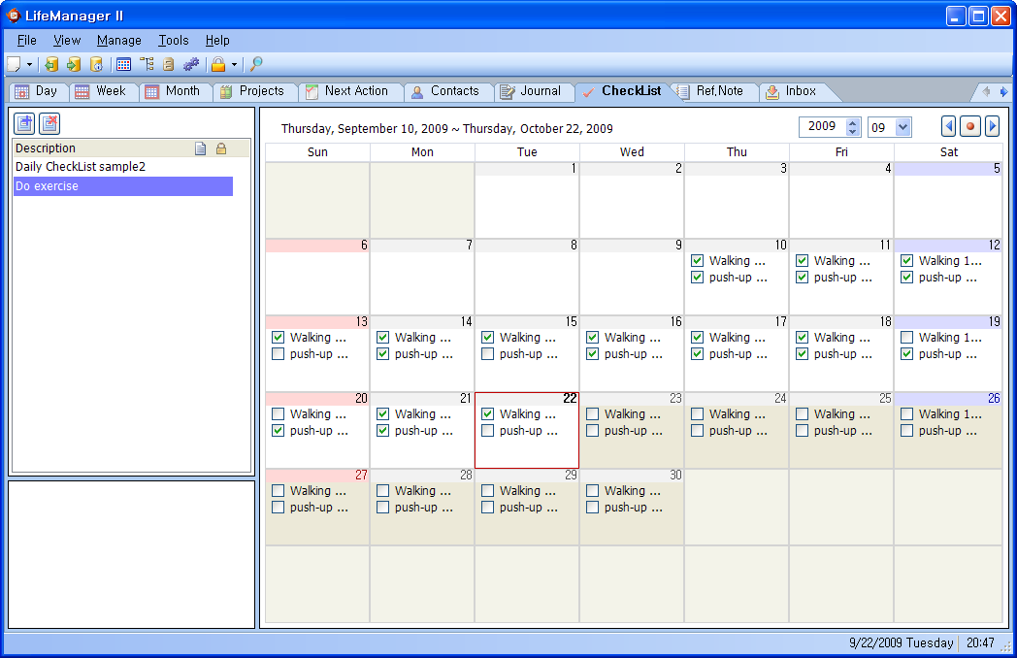
Task: Click the lock icon in Description header
Action: click(221, 148)
